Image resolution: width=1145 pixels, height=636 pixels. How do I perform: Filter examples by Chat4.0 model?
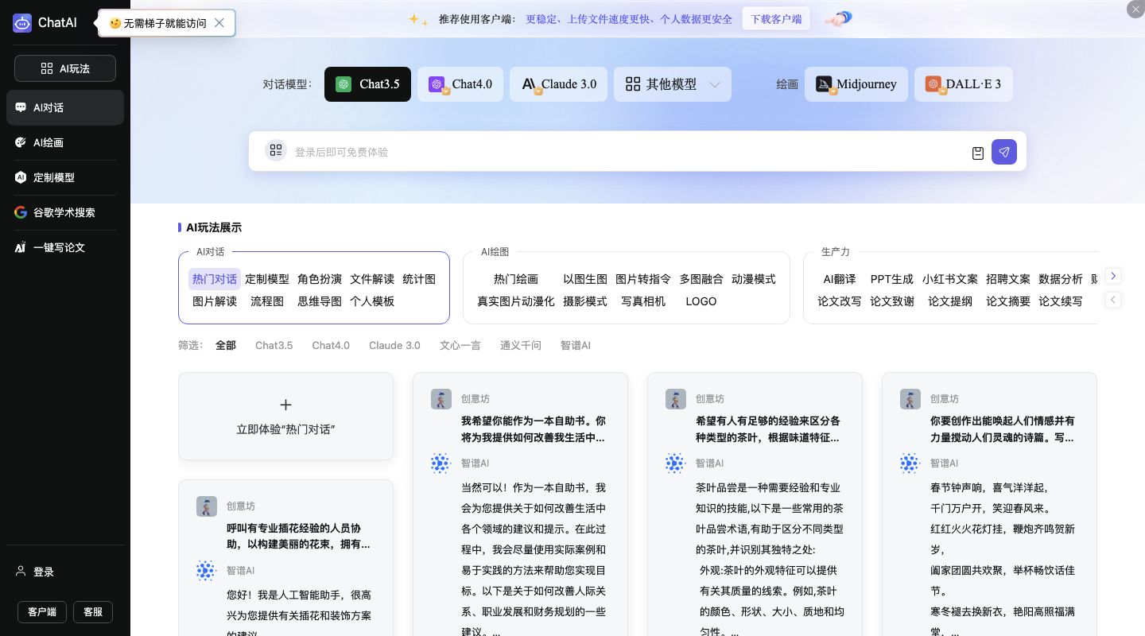[x=331, y=345]
